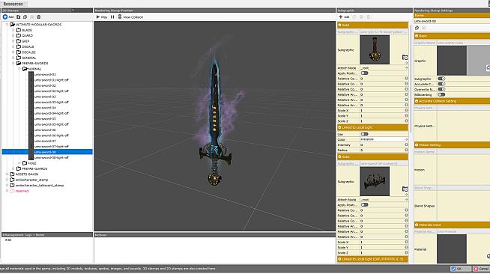Click the trash delete icon in 3D Stamps toolbar
Viewport: 490px width, 274px height.
[38, 17]
